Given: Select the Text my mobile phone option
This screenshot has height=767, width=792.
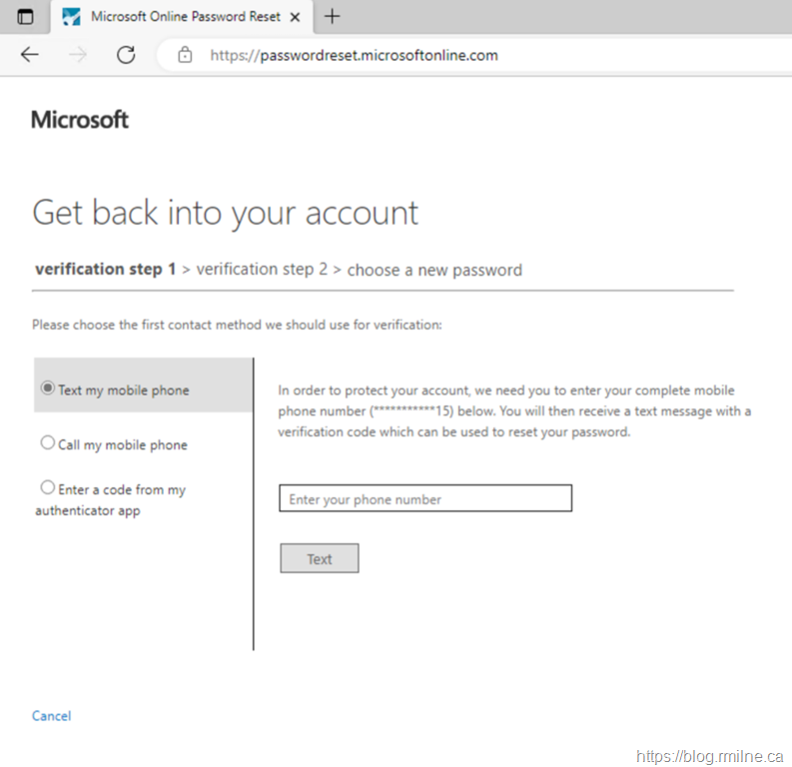Looking at the screenshot, I should pos(47,388).
